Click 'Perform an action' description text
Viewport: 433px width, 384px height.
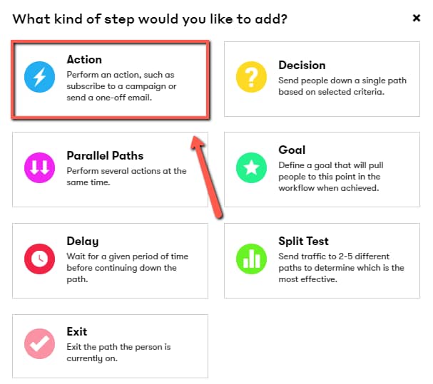[121, 86]
